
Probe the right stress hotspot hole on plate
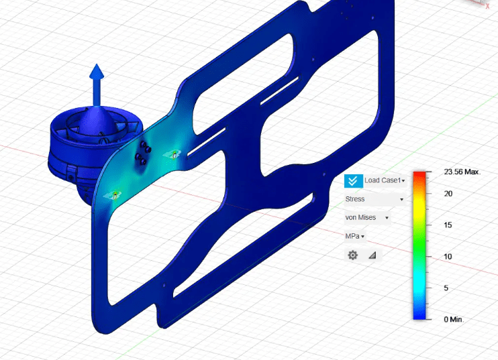(x=174, y=154)
